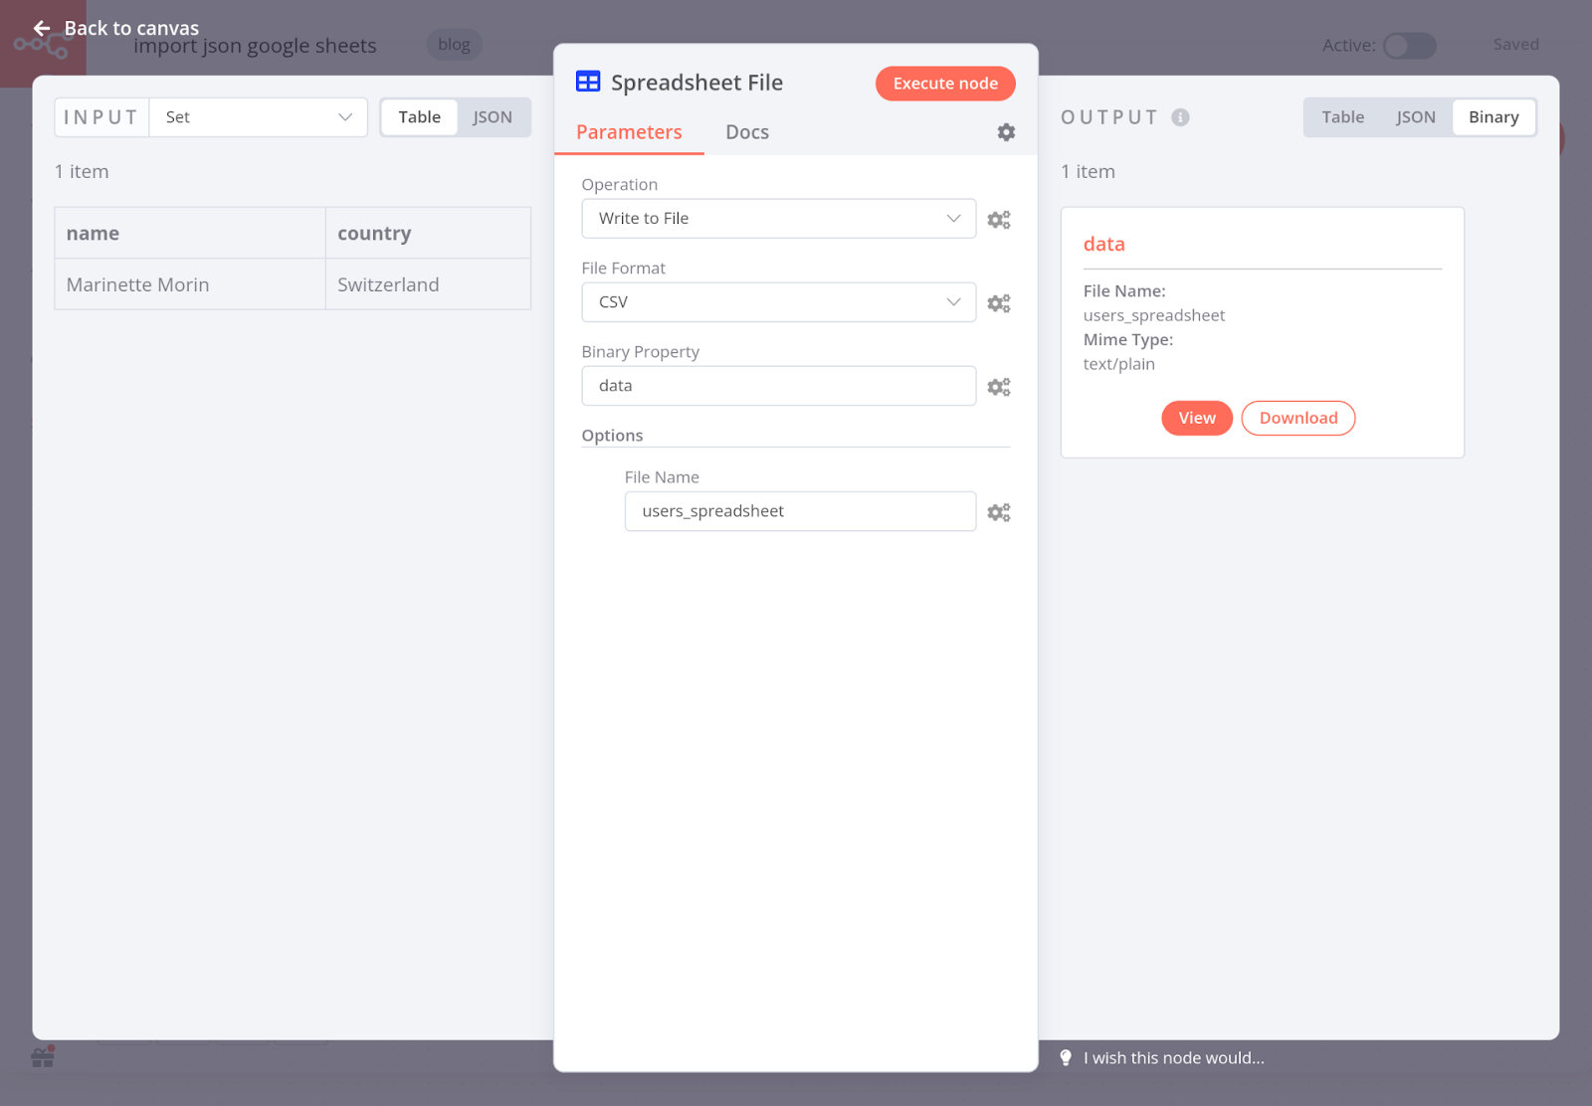Open the File Name parameter options gear

[998, 512]
